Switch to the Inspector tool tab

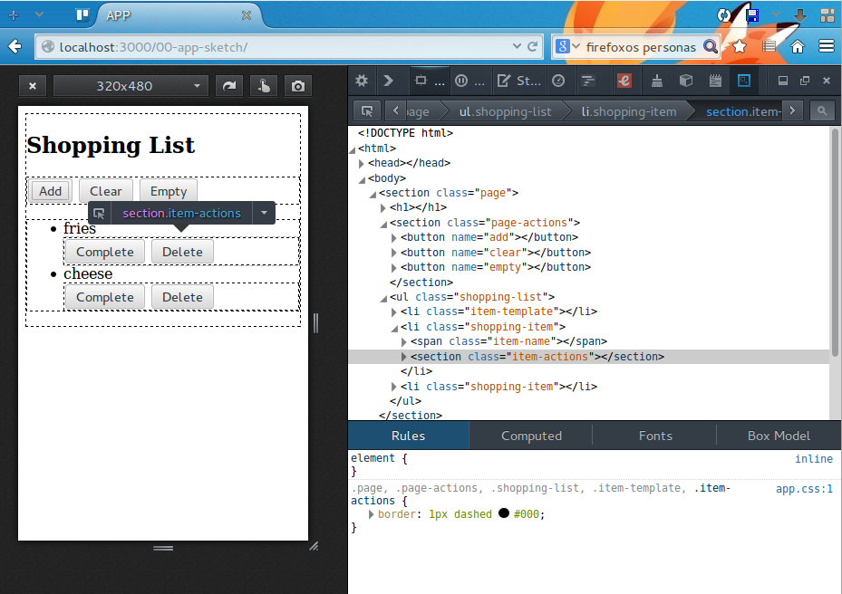click(x=429, y=81)
